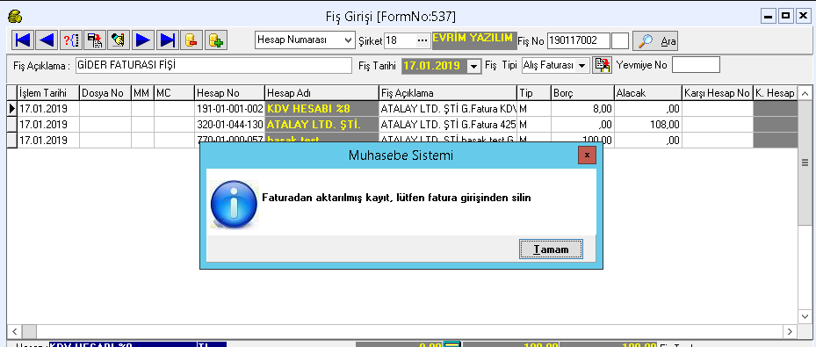The height and width of the screenshot is (347, 816).
Task: Close the Muhasebe Sistemi dialog
Action: click(587, 155)
